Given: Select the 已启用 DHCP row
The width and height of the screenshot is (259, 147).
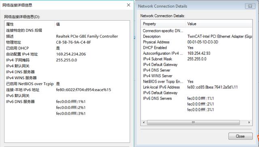Looking at the screenshot, I should click(67, 48).
